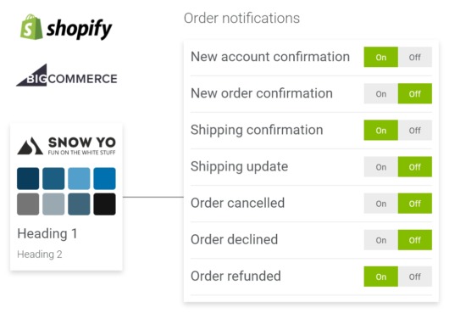The image size is (449, 313).
Task: Click the Heading 1 text style
Action: (47, 233)
